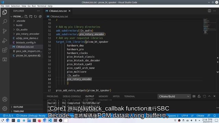Open the Selection menu

15,6
